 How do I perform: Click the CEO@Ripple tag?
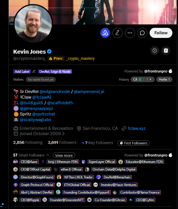(30, 200)
